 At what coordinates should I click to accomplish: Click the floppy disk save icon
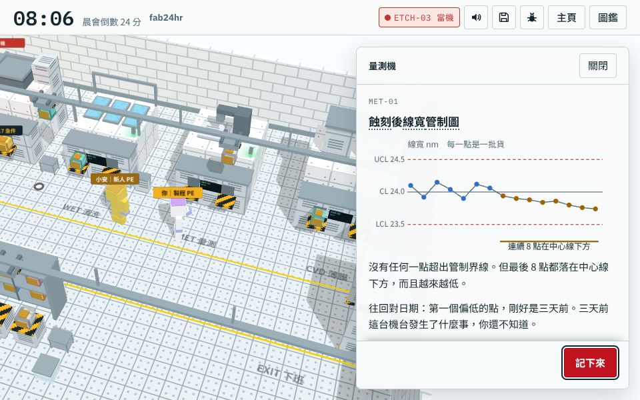504,17
